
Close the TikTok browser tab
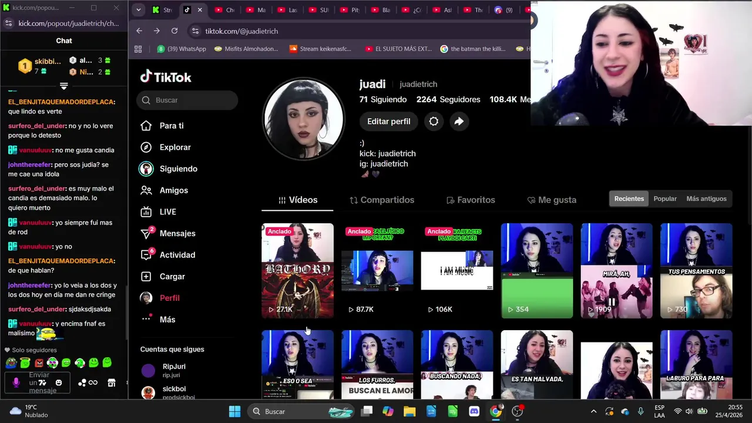tap(200, 10)
